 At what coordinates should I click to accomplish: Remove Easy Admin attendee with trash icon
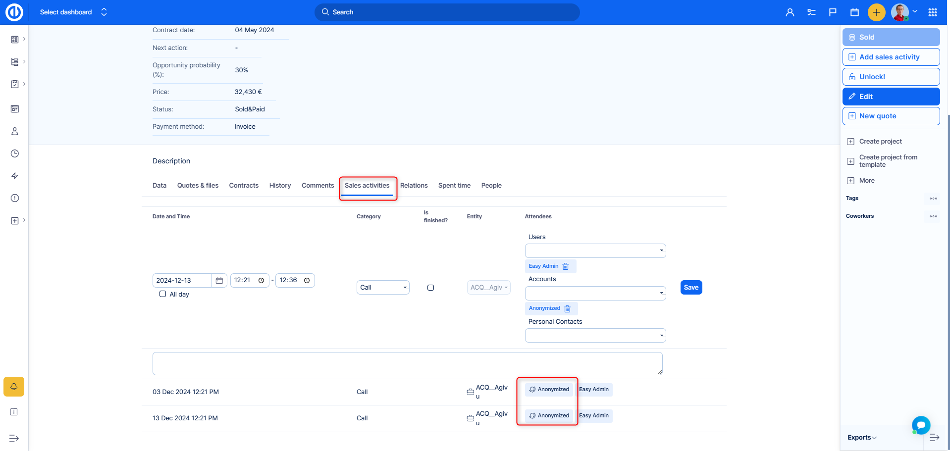[x=566, y=266]
